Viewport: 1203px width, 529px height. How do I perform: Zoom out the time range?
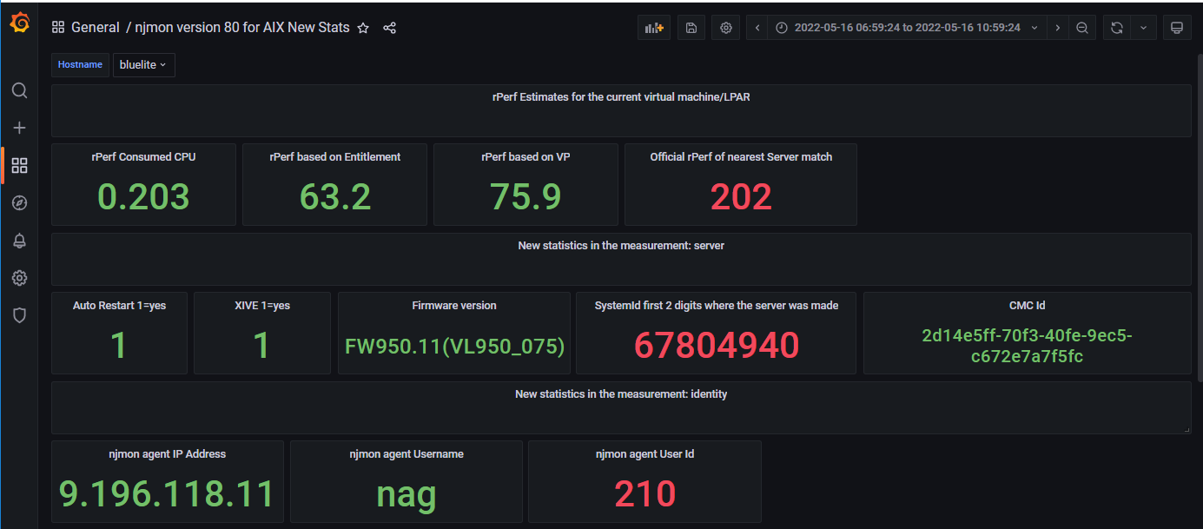pos(1082,28)
